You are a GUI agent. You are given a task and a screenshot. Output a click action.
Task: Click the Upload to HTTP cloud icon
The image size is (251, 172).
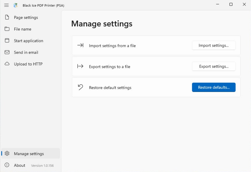coord(7,64)
